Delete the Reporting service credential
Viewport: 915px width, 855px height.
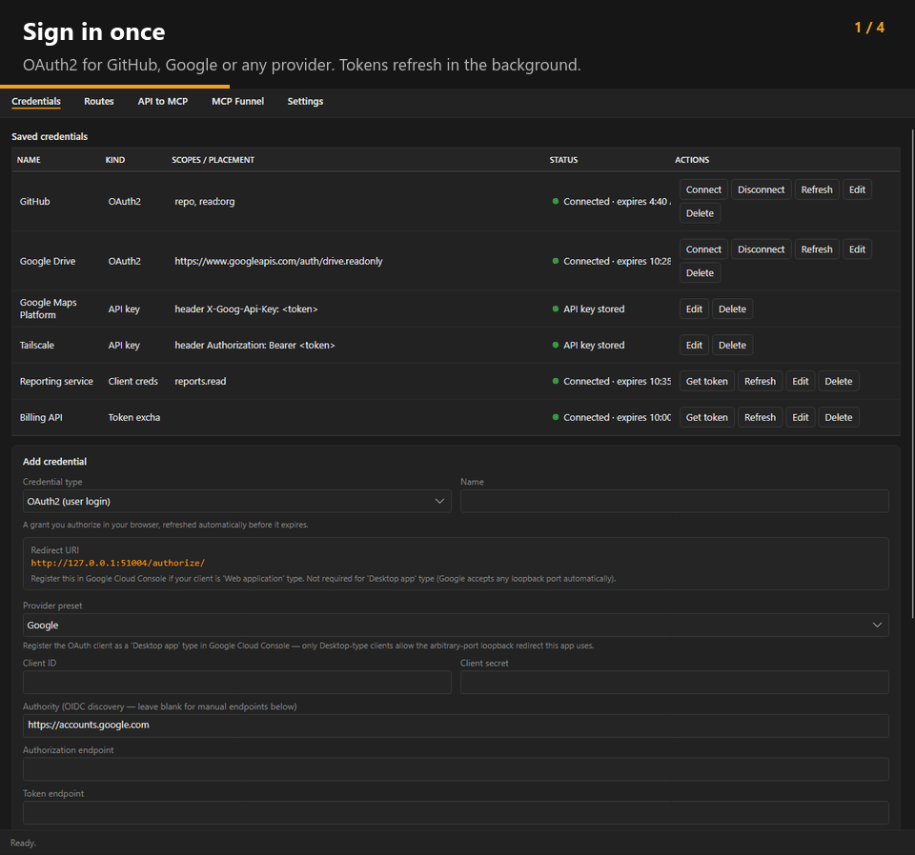[838, 381]
